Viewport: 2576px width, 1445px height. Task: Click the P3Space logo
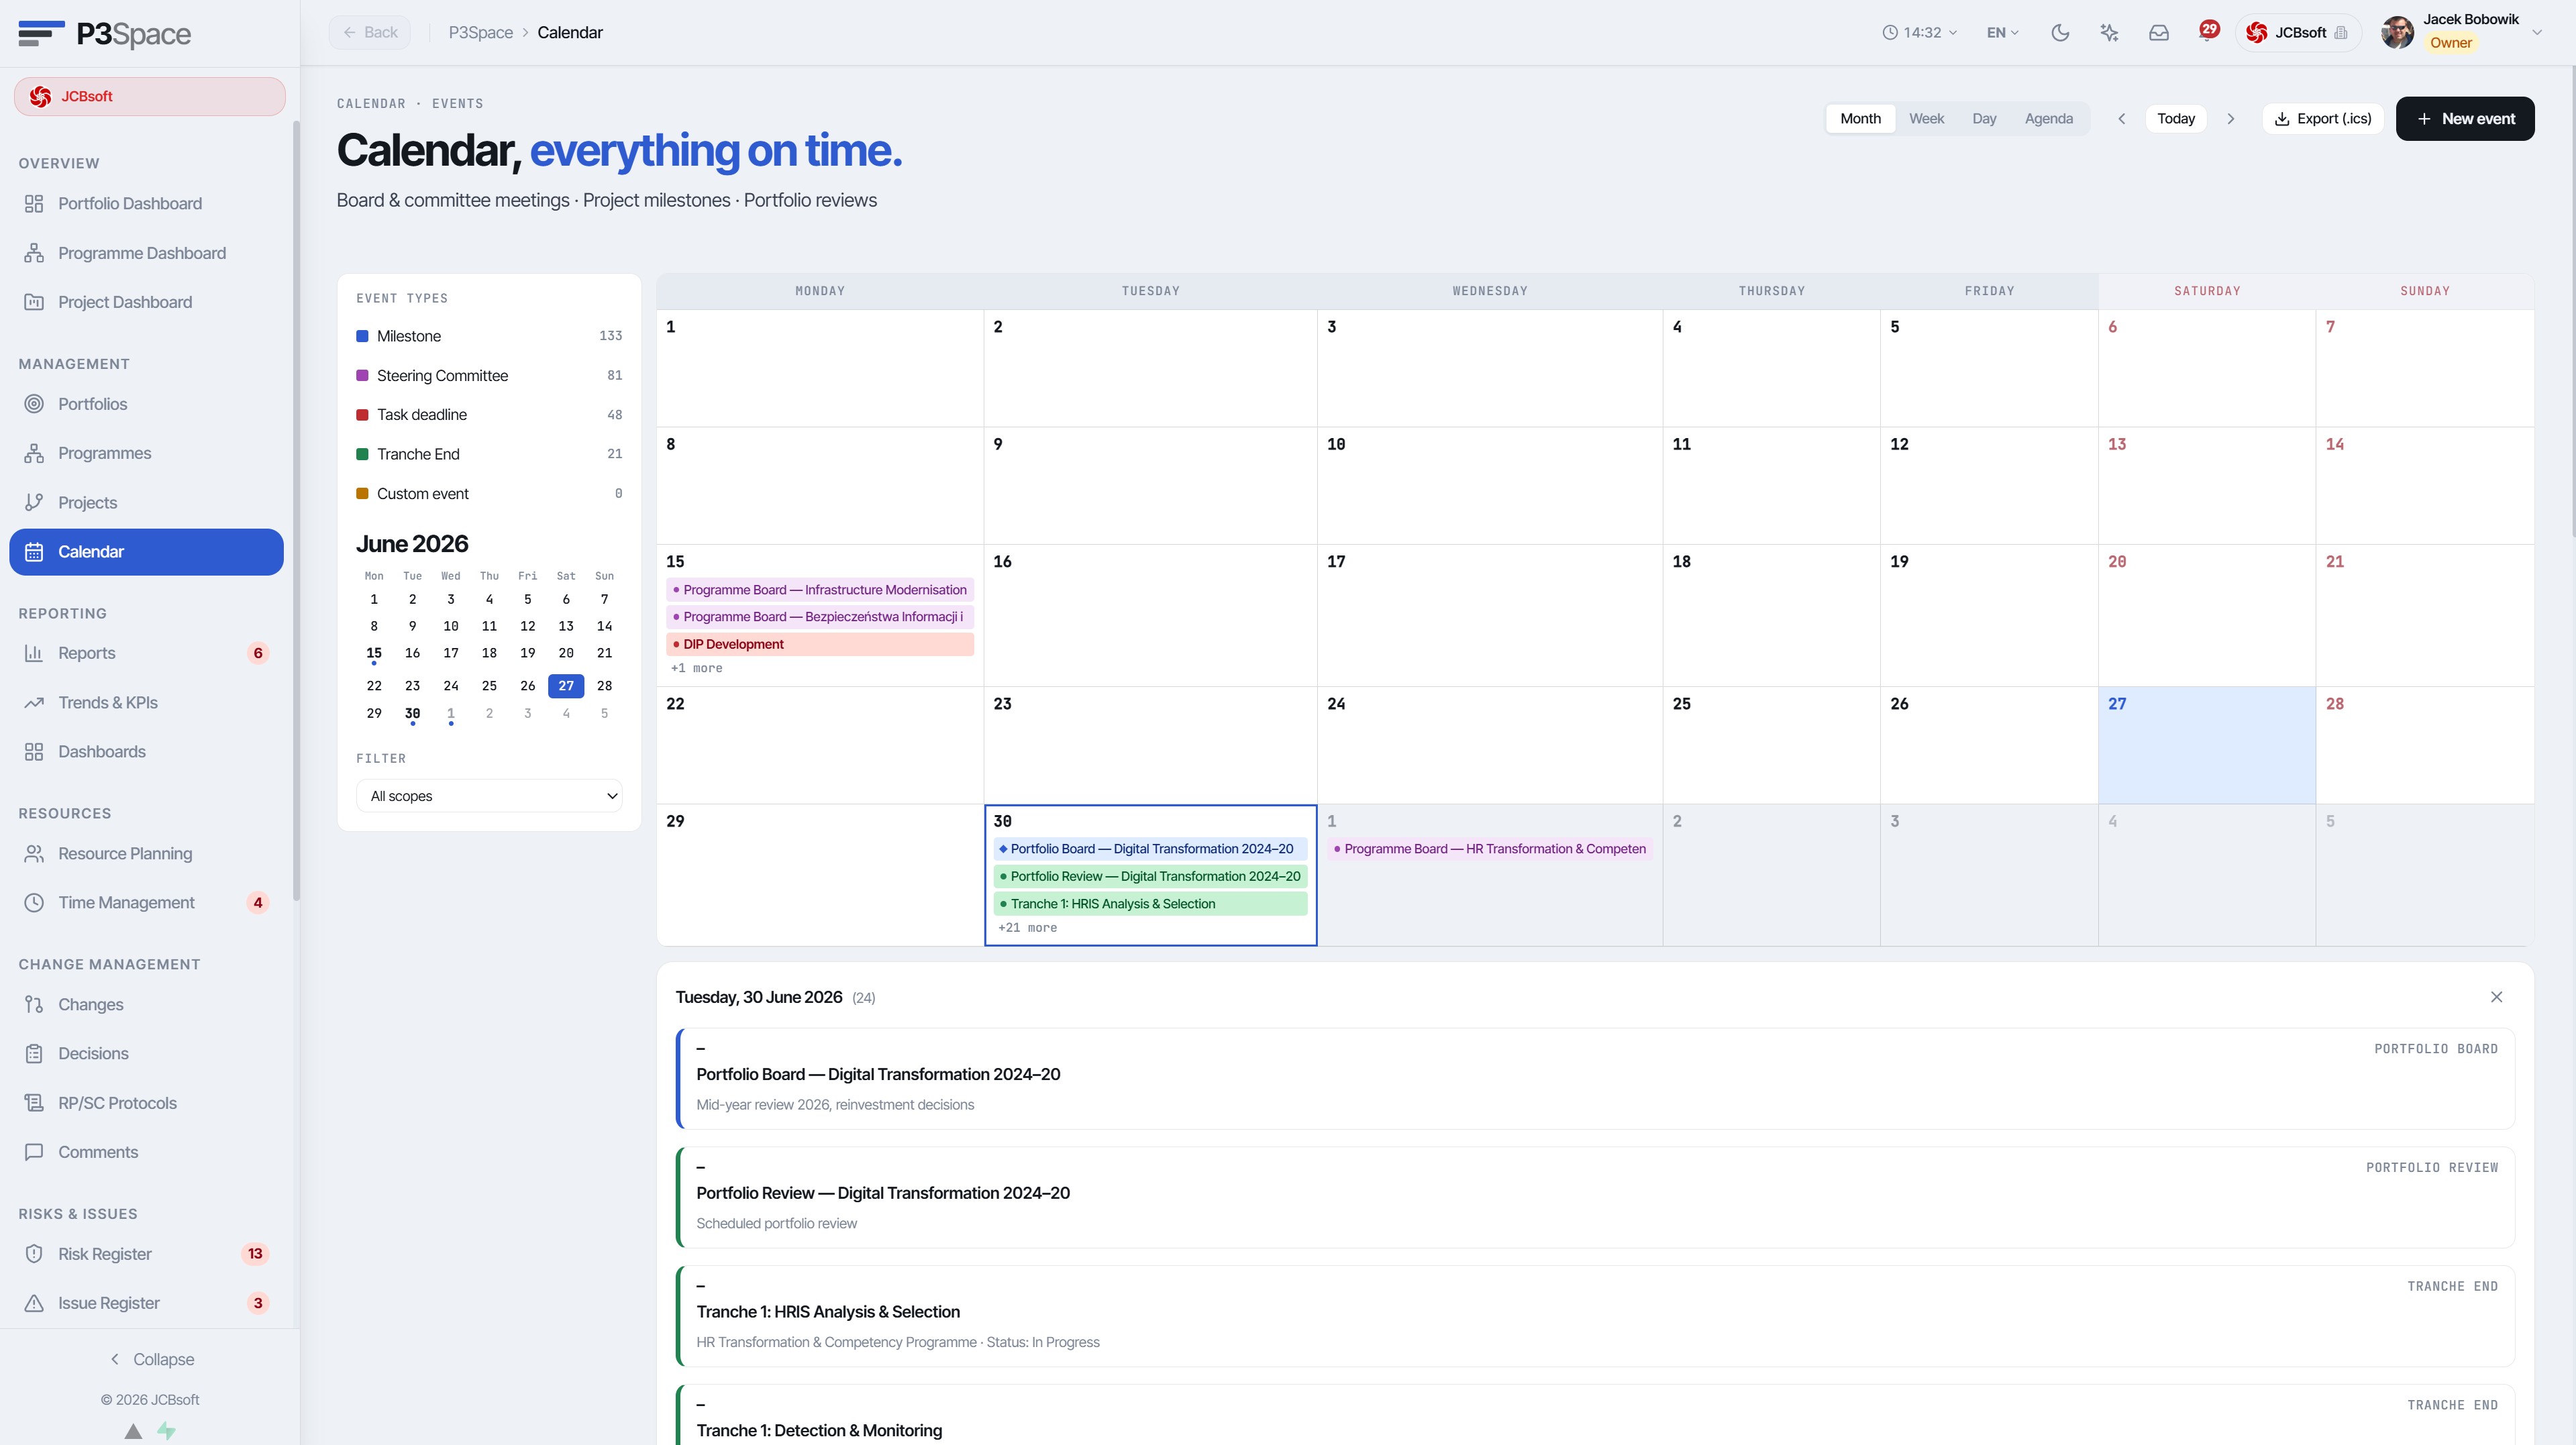coord(104,33)
